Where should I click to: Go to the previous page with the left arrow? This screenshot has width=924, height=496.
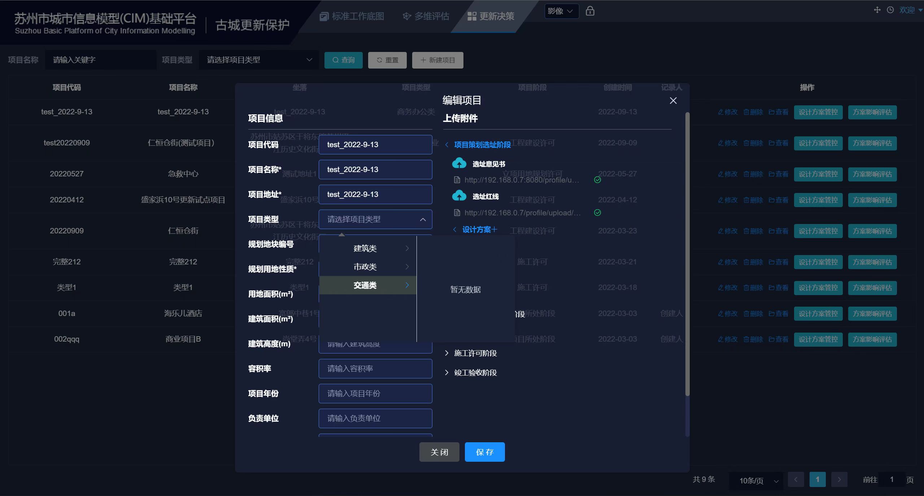pyautogui.click(x=796, y=480)
